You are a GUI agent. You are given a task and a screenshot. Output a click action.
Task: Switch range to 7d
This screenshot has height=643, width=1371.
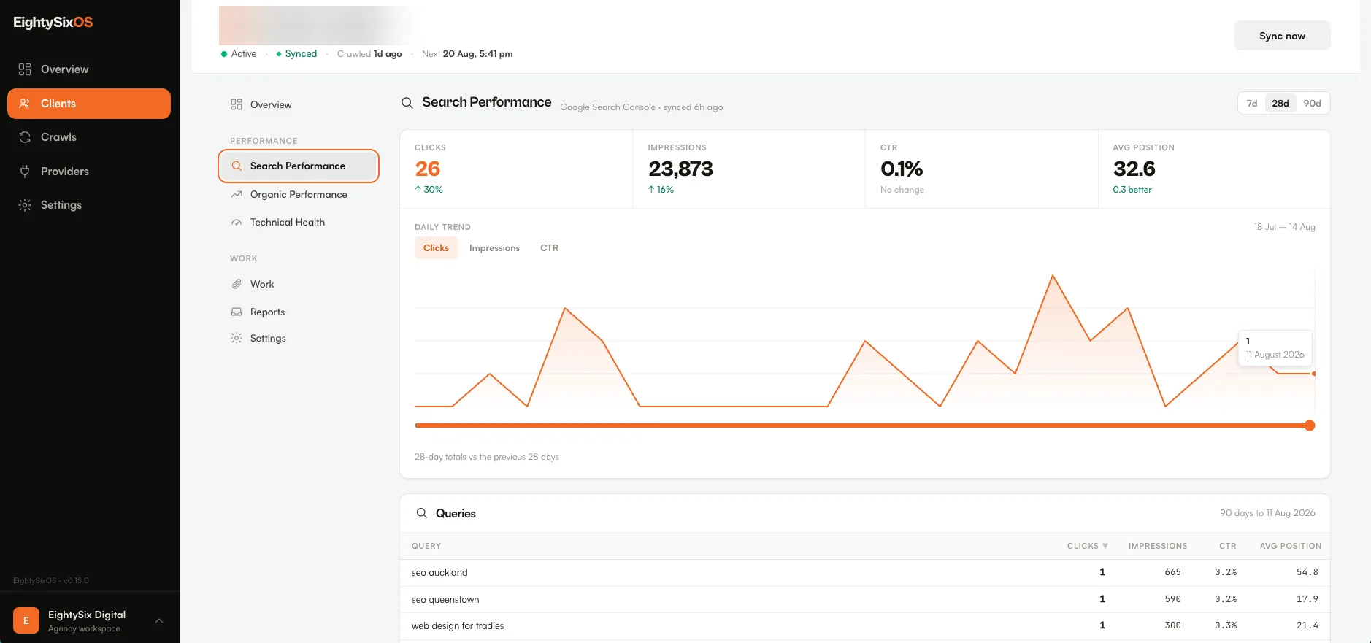[x=1251, y=103]
